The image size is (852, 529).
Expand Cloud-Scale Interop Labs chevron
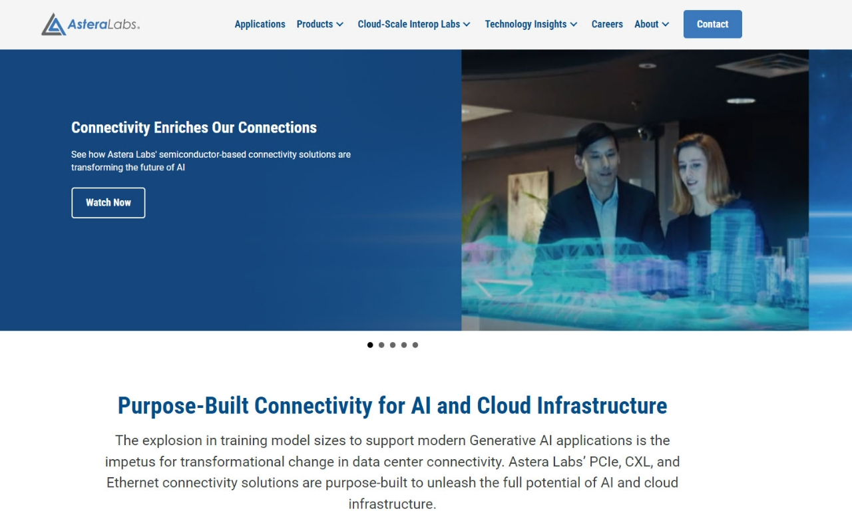pyautogui.click(x=467, y=25)
